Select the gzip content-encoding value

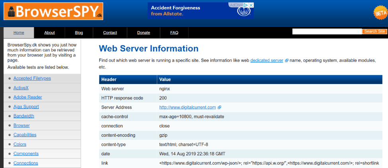163,135
